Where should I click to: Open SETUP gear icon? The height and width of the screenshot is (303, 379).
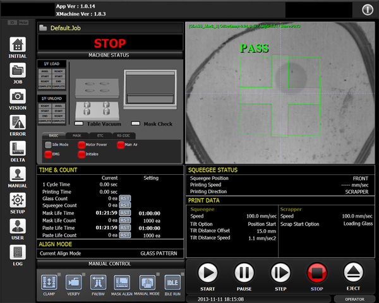(18, 200)
